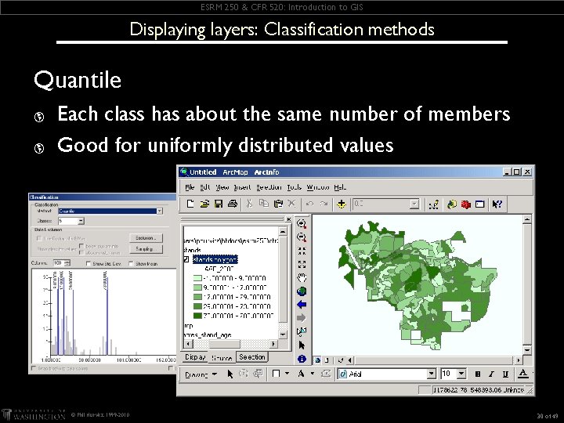
Task: Open the map scale dropdown
Action: pos(414,204)
